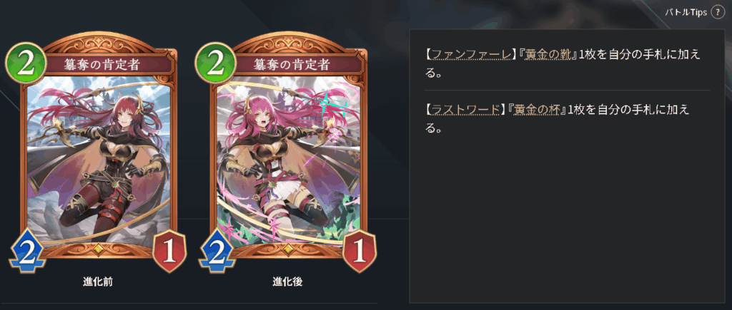Click the green cost gem on 進化後 card
The width and height of the screenshot is (732, 310).
215,63
